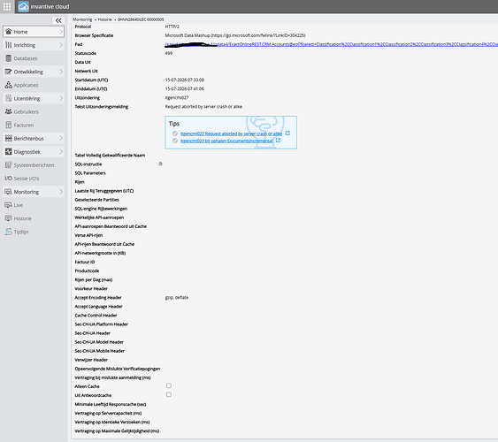Screen dimensions: 498x442
Task: Open the app launcher grid icon
Action: (7, 6)
